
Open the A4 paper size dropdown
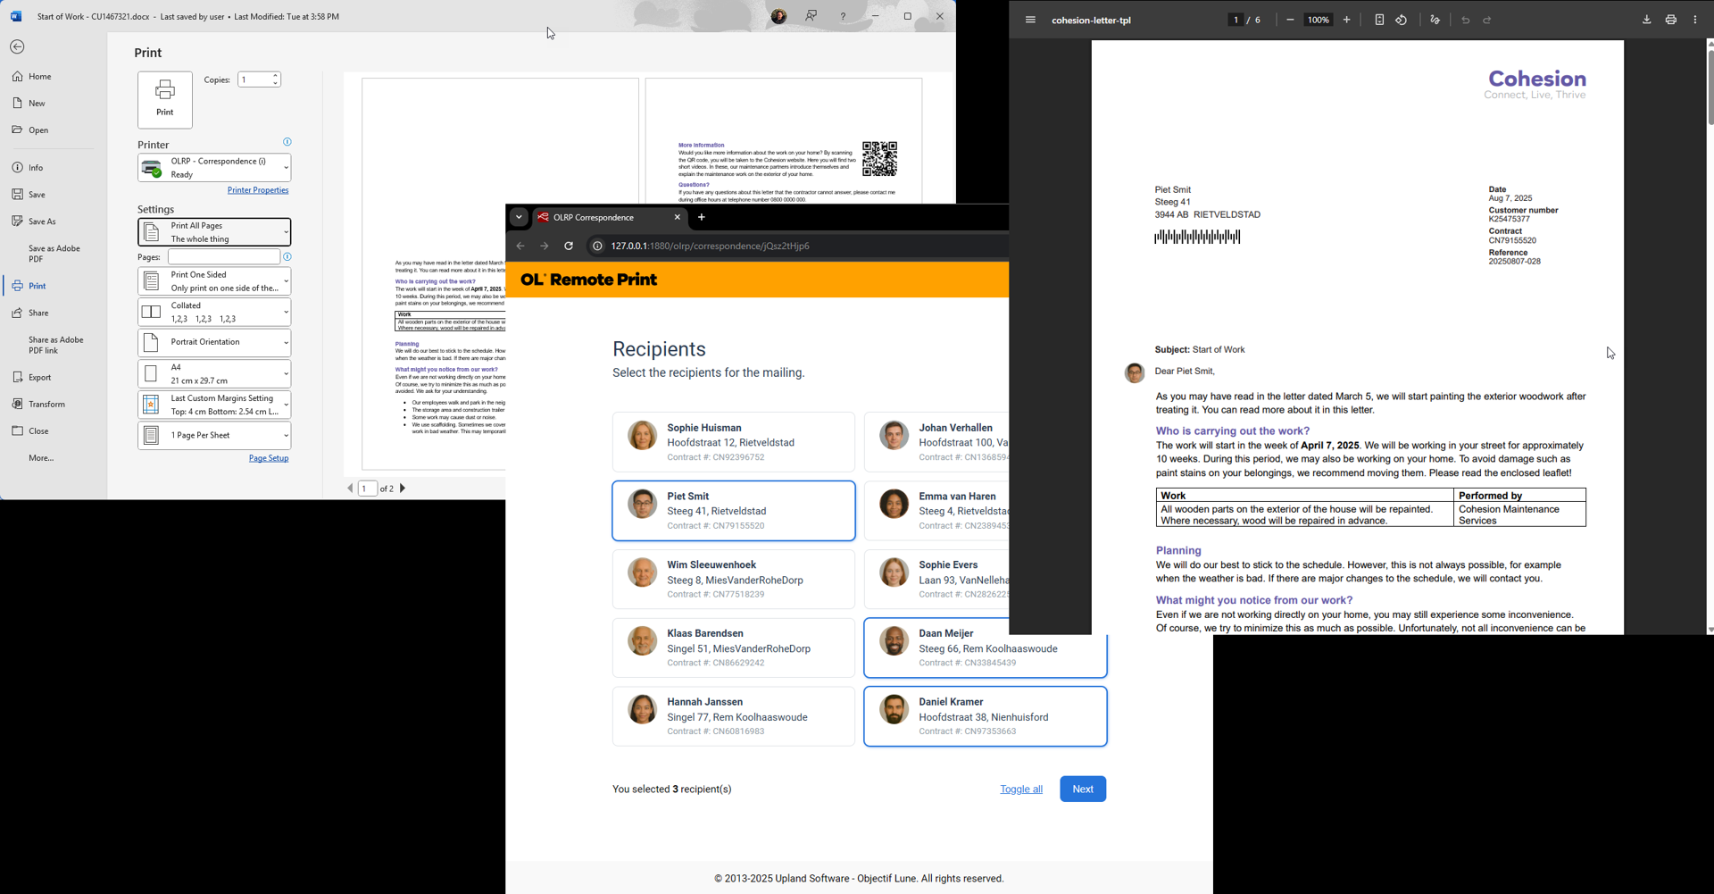214,373
